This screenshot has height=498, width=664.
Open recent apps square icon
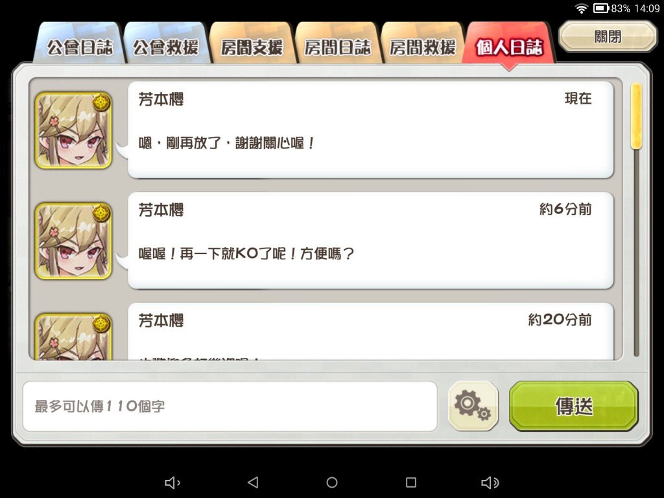[410, 482]
